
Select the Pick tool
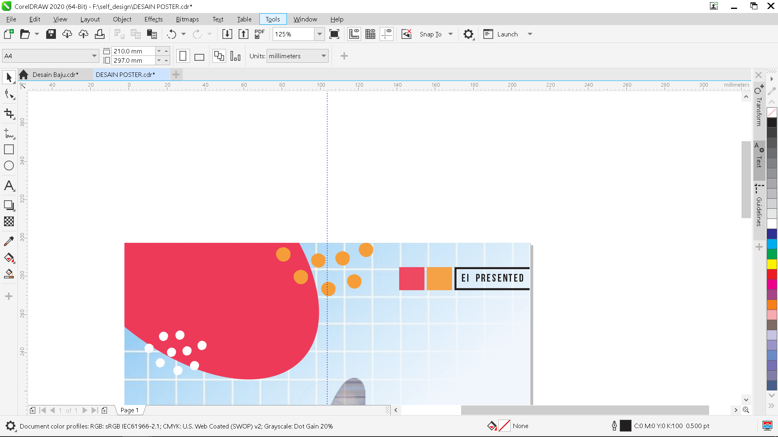click(9, 77)
